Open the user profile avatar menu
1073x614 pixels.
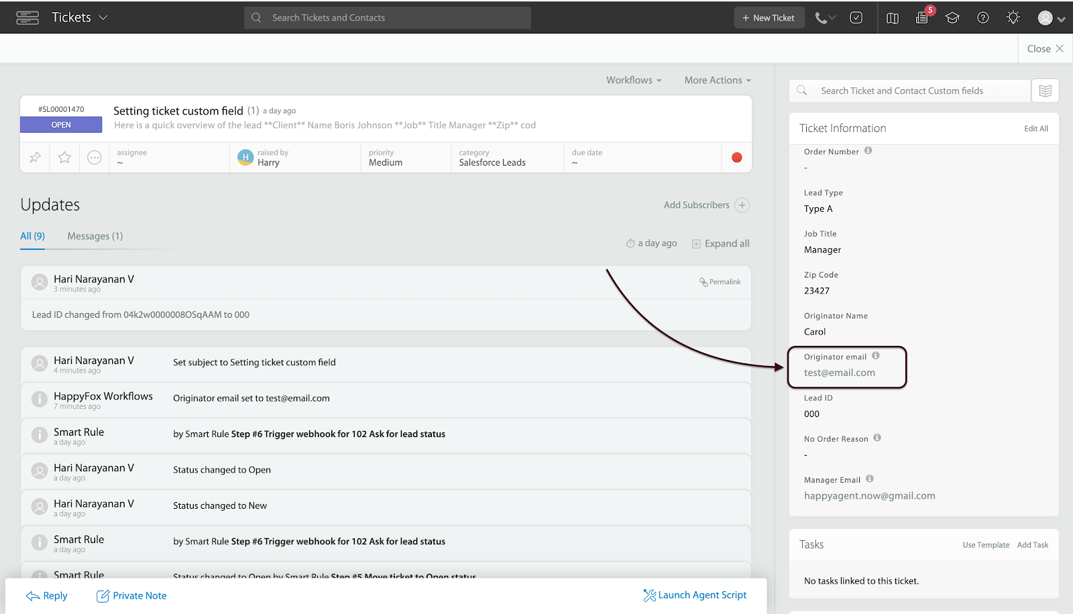1051,18
